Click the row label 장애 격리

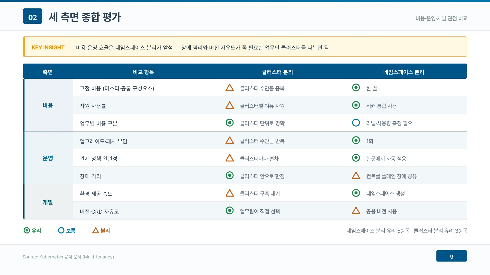coord(90,176)
